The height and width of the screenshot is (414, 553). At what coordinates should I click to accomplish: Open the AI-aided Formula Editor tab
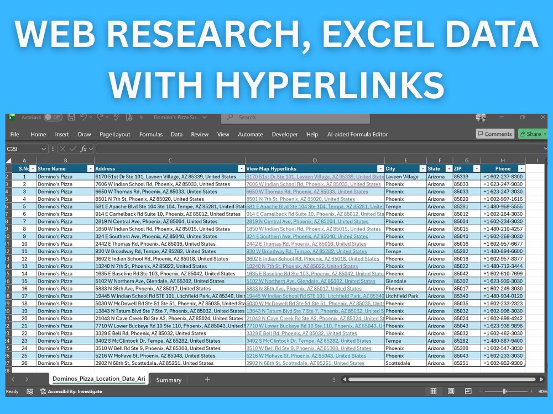[x=357, y=134]
